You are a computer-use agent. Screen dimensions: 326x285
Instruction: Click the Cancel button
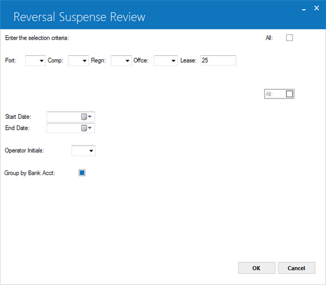pos(296,268)
